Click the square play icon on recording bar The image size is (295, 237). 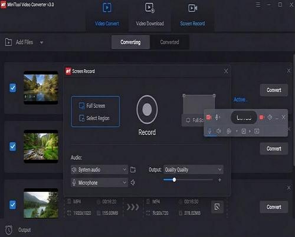[x=244, y=131]
